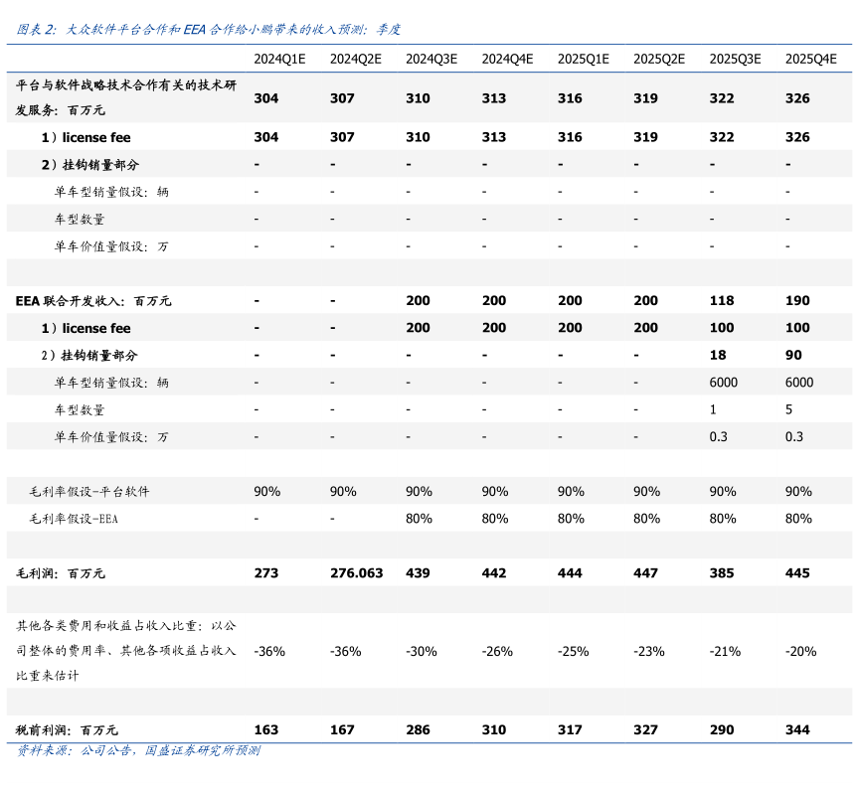Click the -30% expense ratio cell
Image resolution: width=860 pixels, height=795 pixels.
coord(422,652)
